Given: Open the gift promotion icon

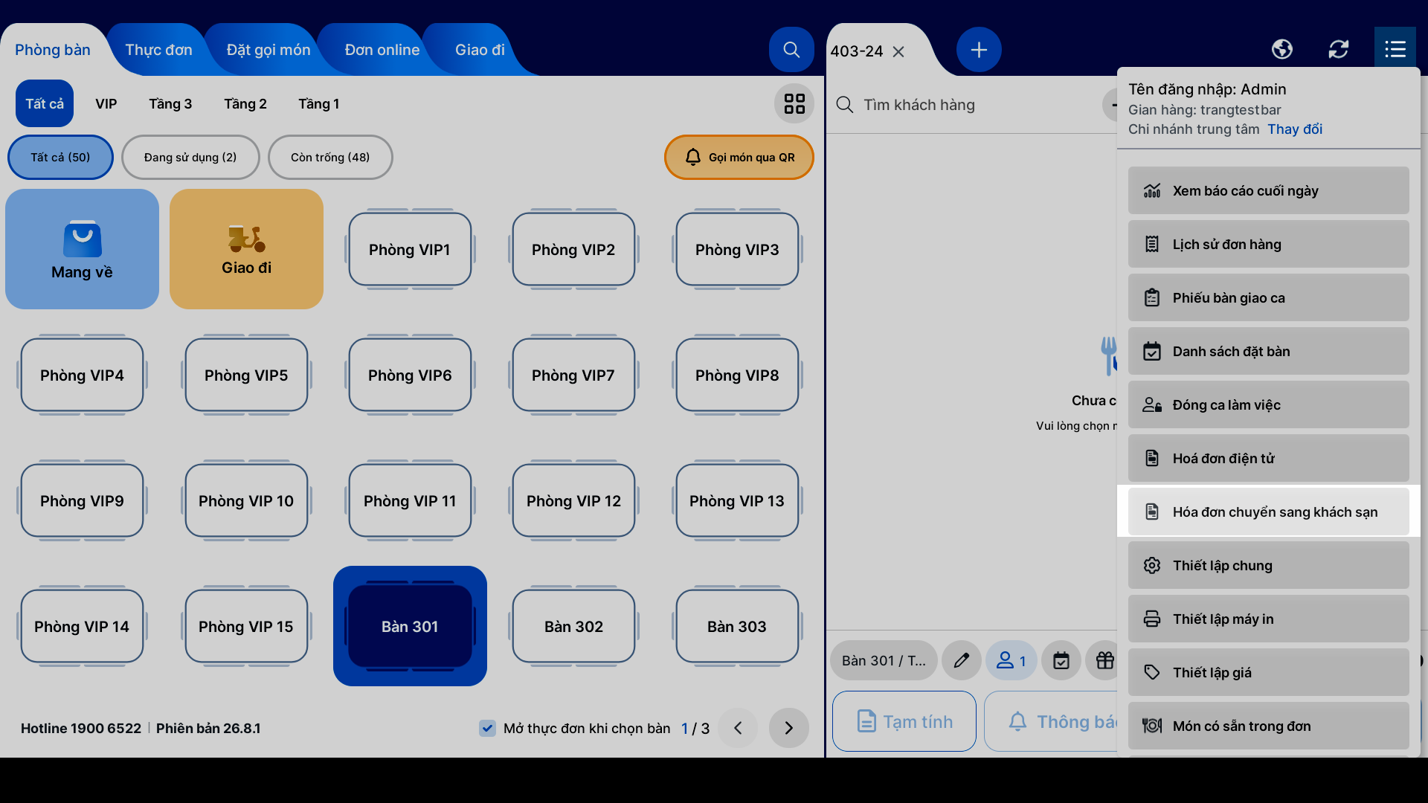Looking at the screenshot, I should (x=1104, y=660).
